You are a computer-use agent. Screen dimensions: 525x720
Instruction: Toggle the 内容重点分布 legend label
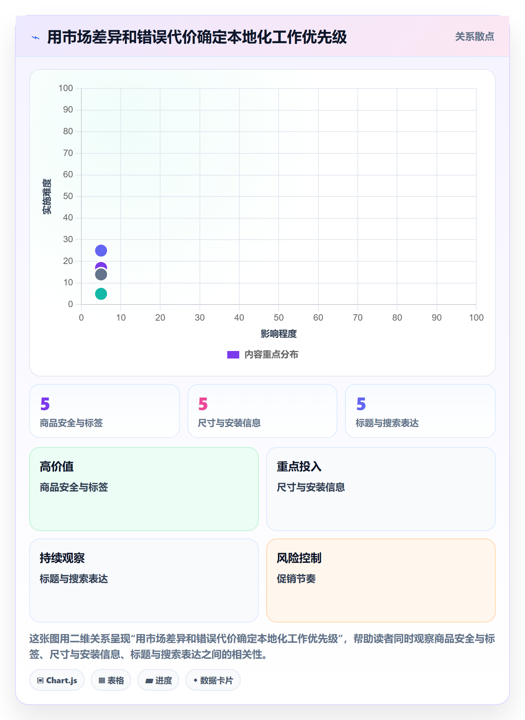[271, 355]
